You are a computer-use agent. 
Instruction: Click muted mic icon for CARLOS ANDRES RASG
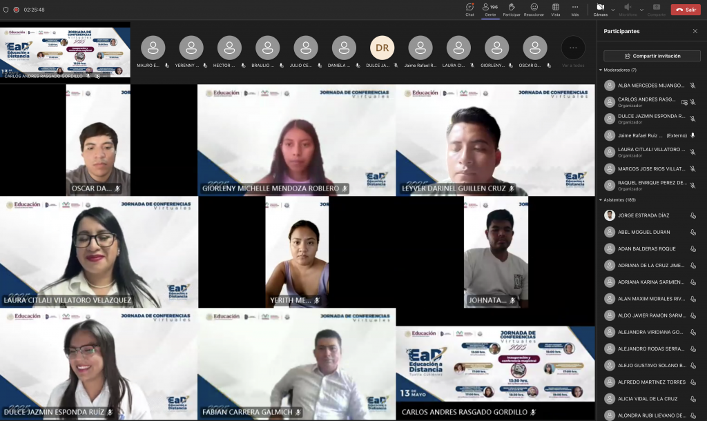click(693, 102)
